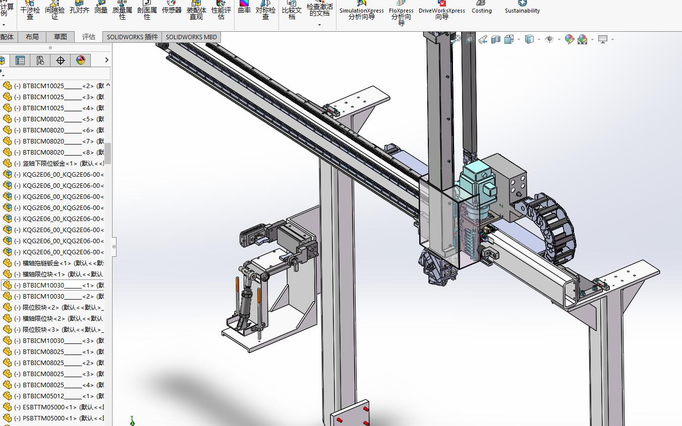Click Zoom to Fit in view toolbar
The image size is (682, 426).
457,39
